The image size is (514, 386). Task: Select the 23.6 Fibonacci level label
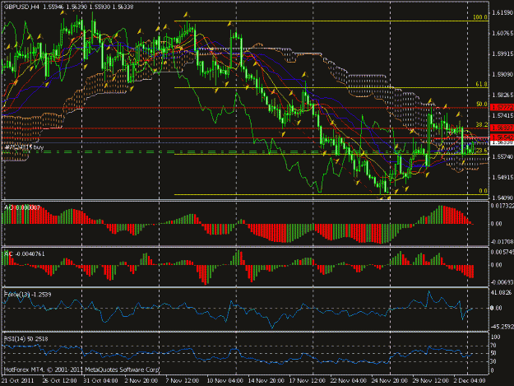(x=482, y=150)
